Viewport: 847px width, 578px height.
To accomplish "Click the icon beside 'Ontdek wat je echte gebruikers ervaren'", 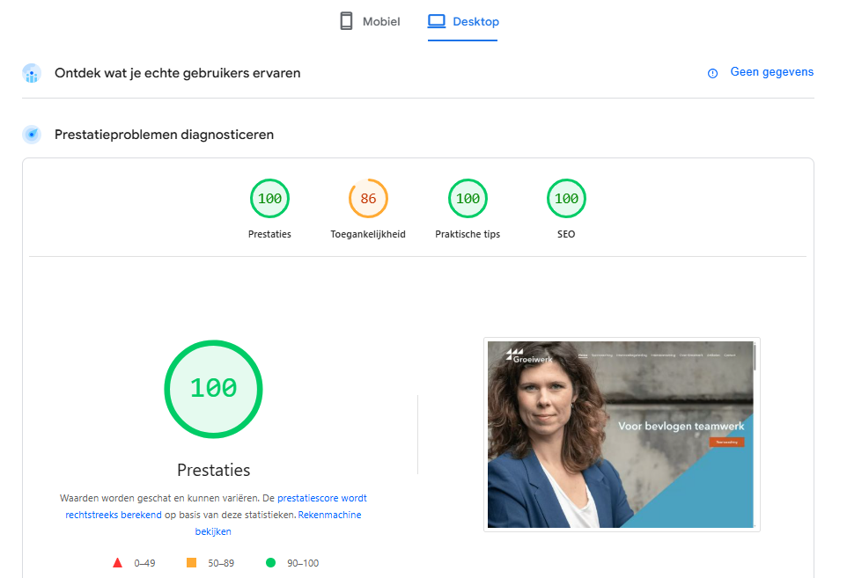I will [x=32, y=73].
